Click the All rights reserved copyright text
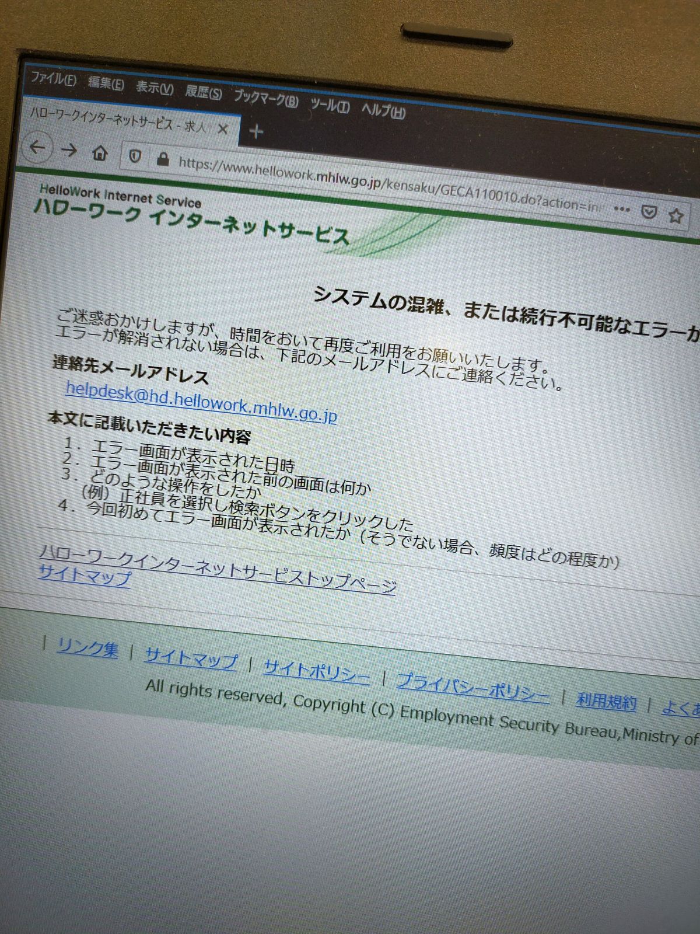 (422, 711)
